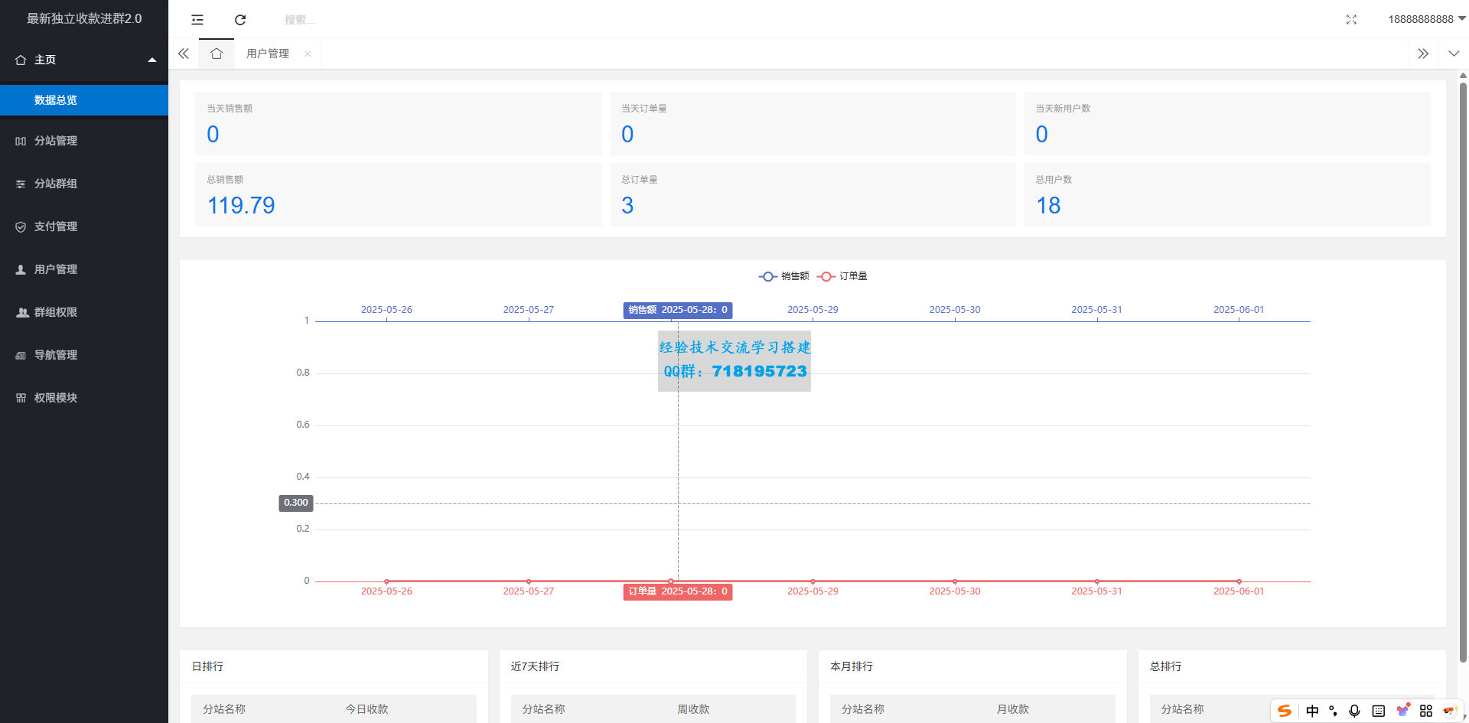
Task: Toggle the 销售额 legend series
Action: 783,276
